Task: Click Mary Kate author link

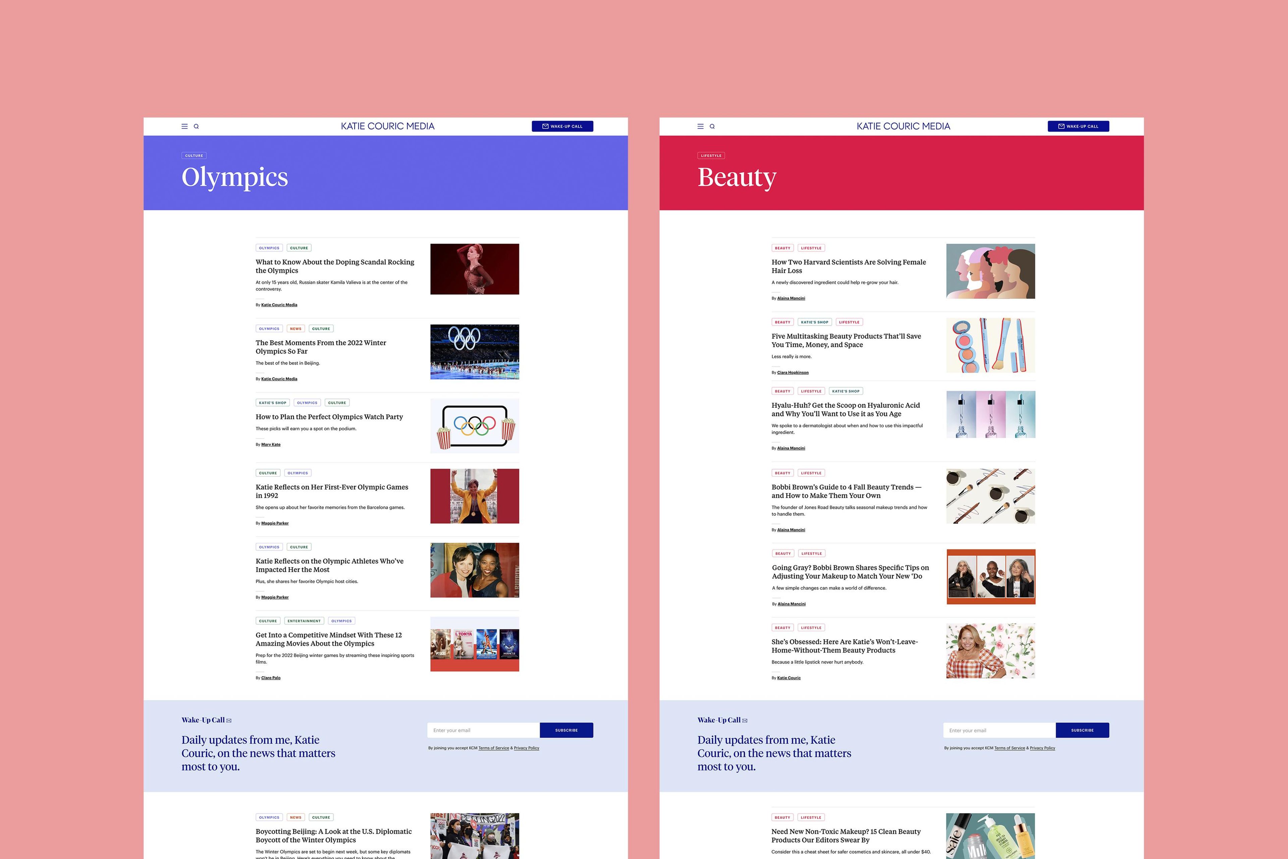Action: pos(271,444)
